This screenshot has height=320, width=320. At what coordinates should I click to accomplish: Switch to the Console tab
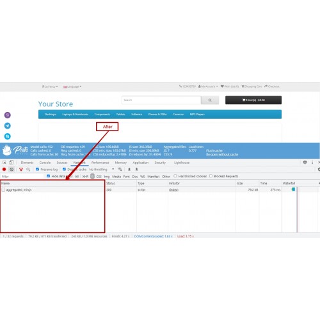coord(45,163)
